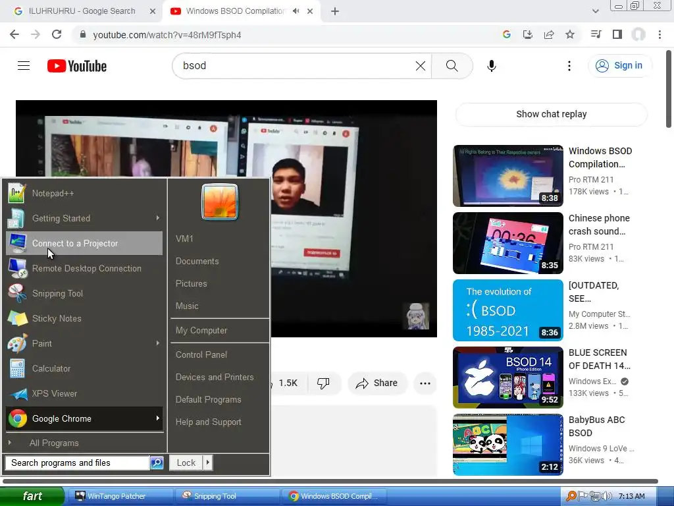The image size is (674, 506).
Task: Open YouTube settings three-dot menu
Action: coord(569,65)
